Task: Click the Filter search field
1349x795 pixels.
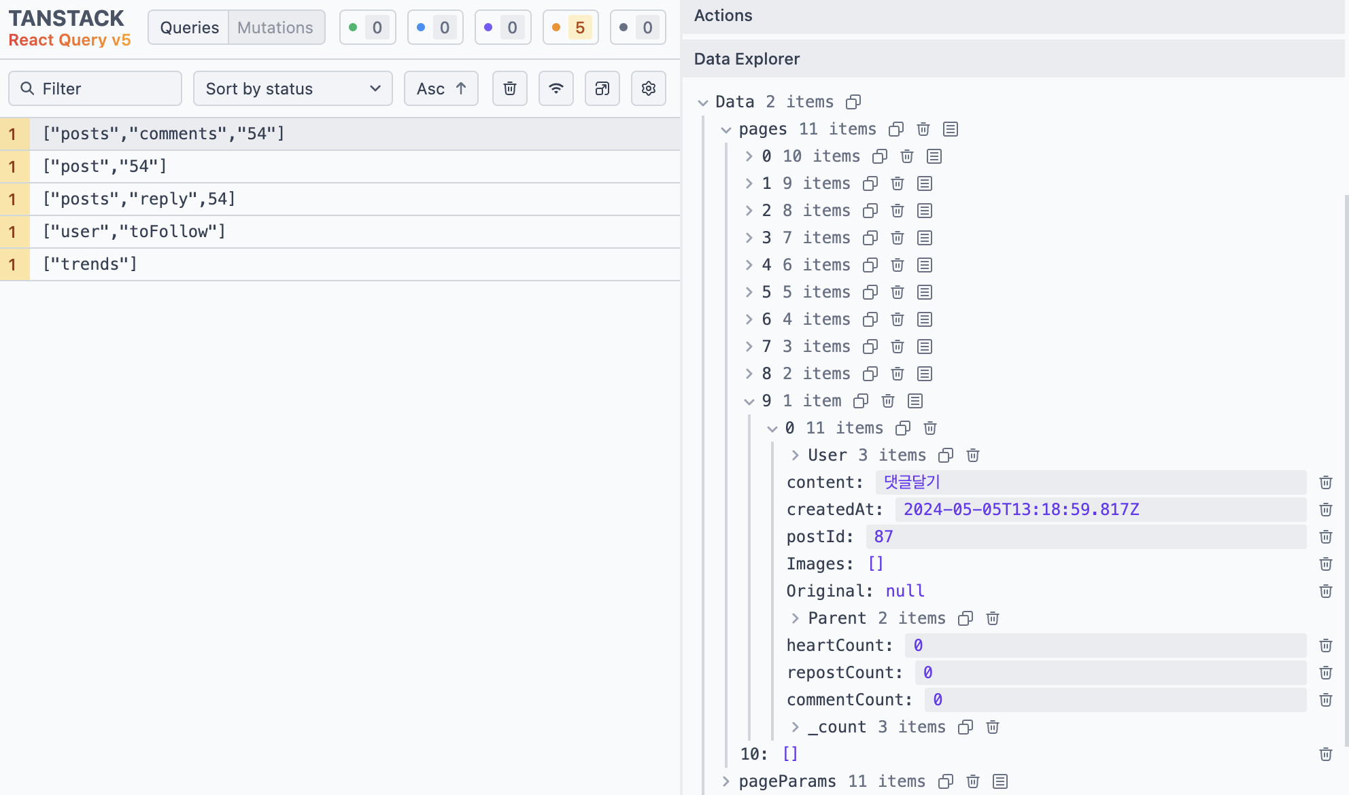Action: click(95, 88)
